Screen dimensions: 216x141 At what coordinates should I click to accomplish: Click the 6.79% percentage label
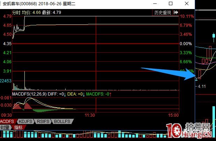click(x=186, y=25)
